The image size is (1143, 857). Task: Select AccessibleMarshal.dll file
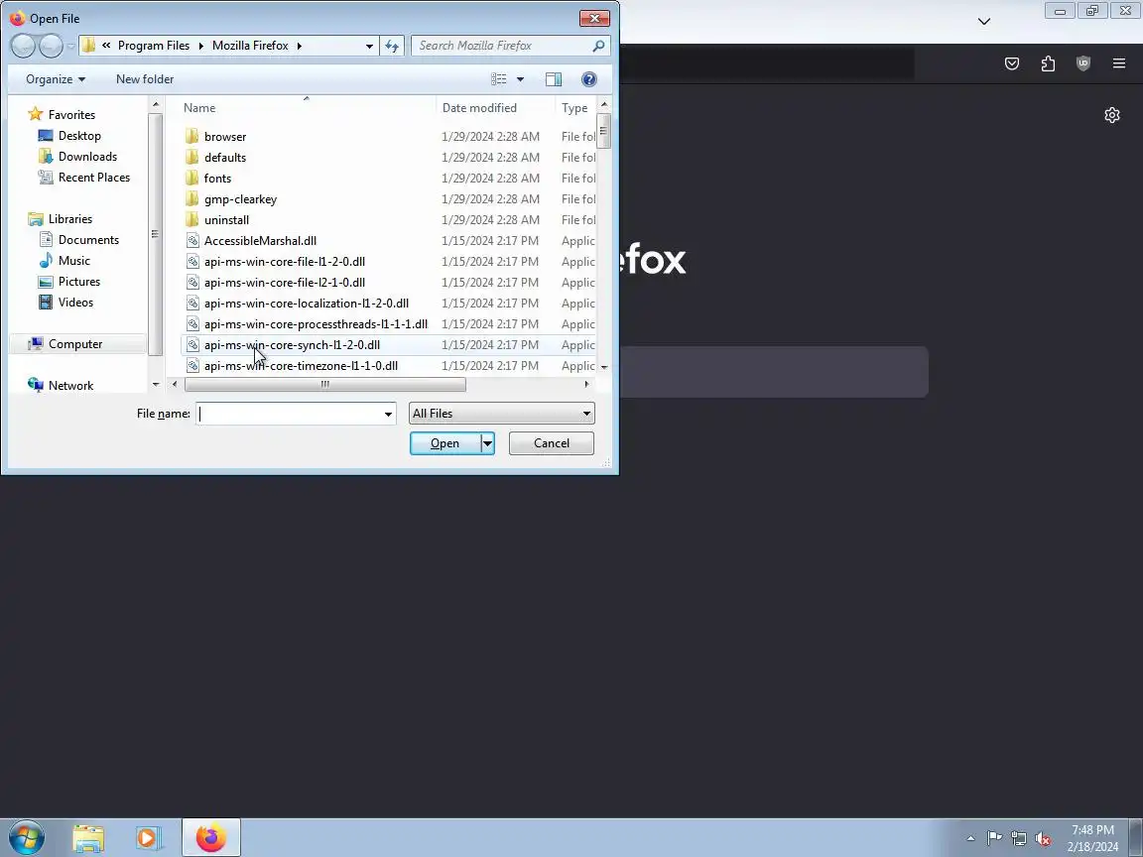(260, 240)
